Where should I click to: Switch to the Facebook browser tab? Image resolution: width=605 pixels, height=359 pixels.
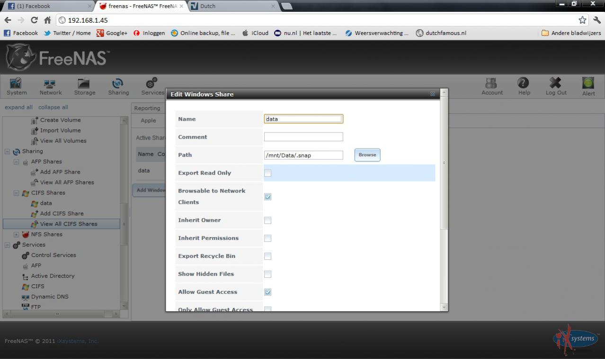49,6
